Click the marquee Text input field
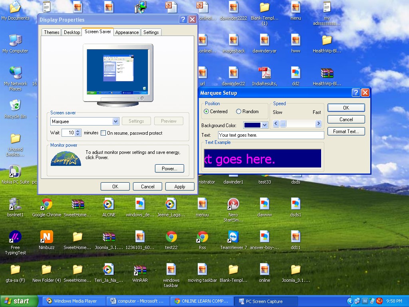 pyautogui.click(x=271, y=135)
